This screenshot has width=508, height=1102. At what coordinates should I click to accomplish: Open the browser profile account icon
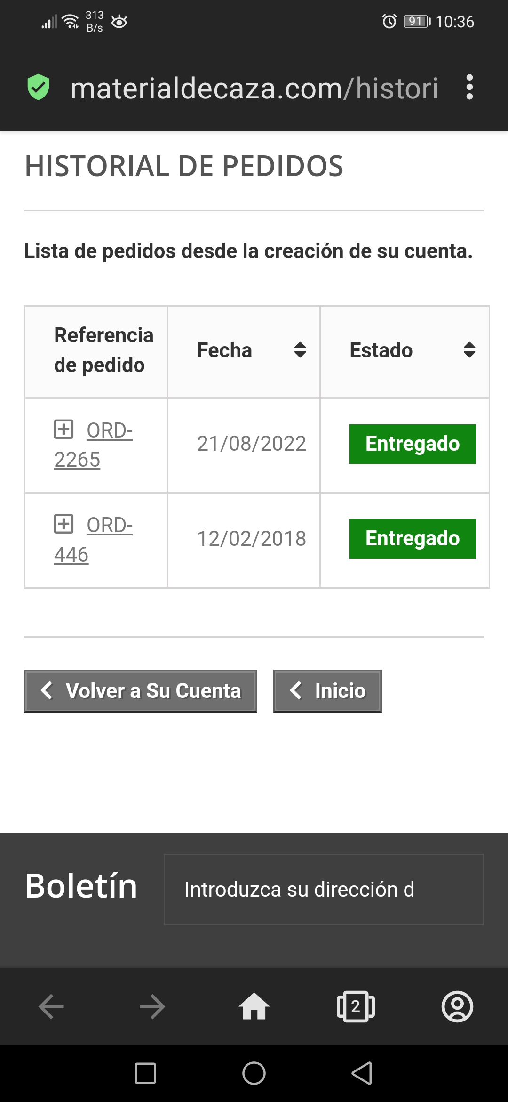click(457, 1006)
